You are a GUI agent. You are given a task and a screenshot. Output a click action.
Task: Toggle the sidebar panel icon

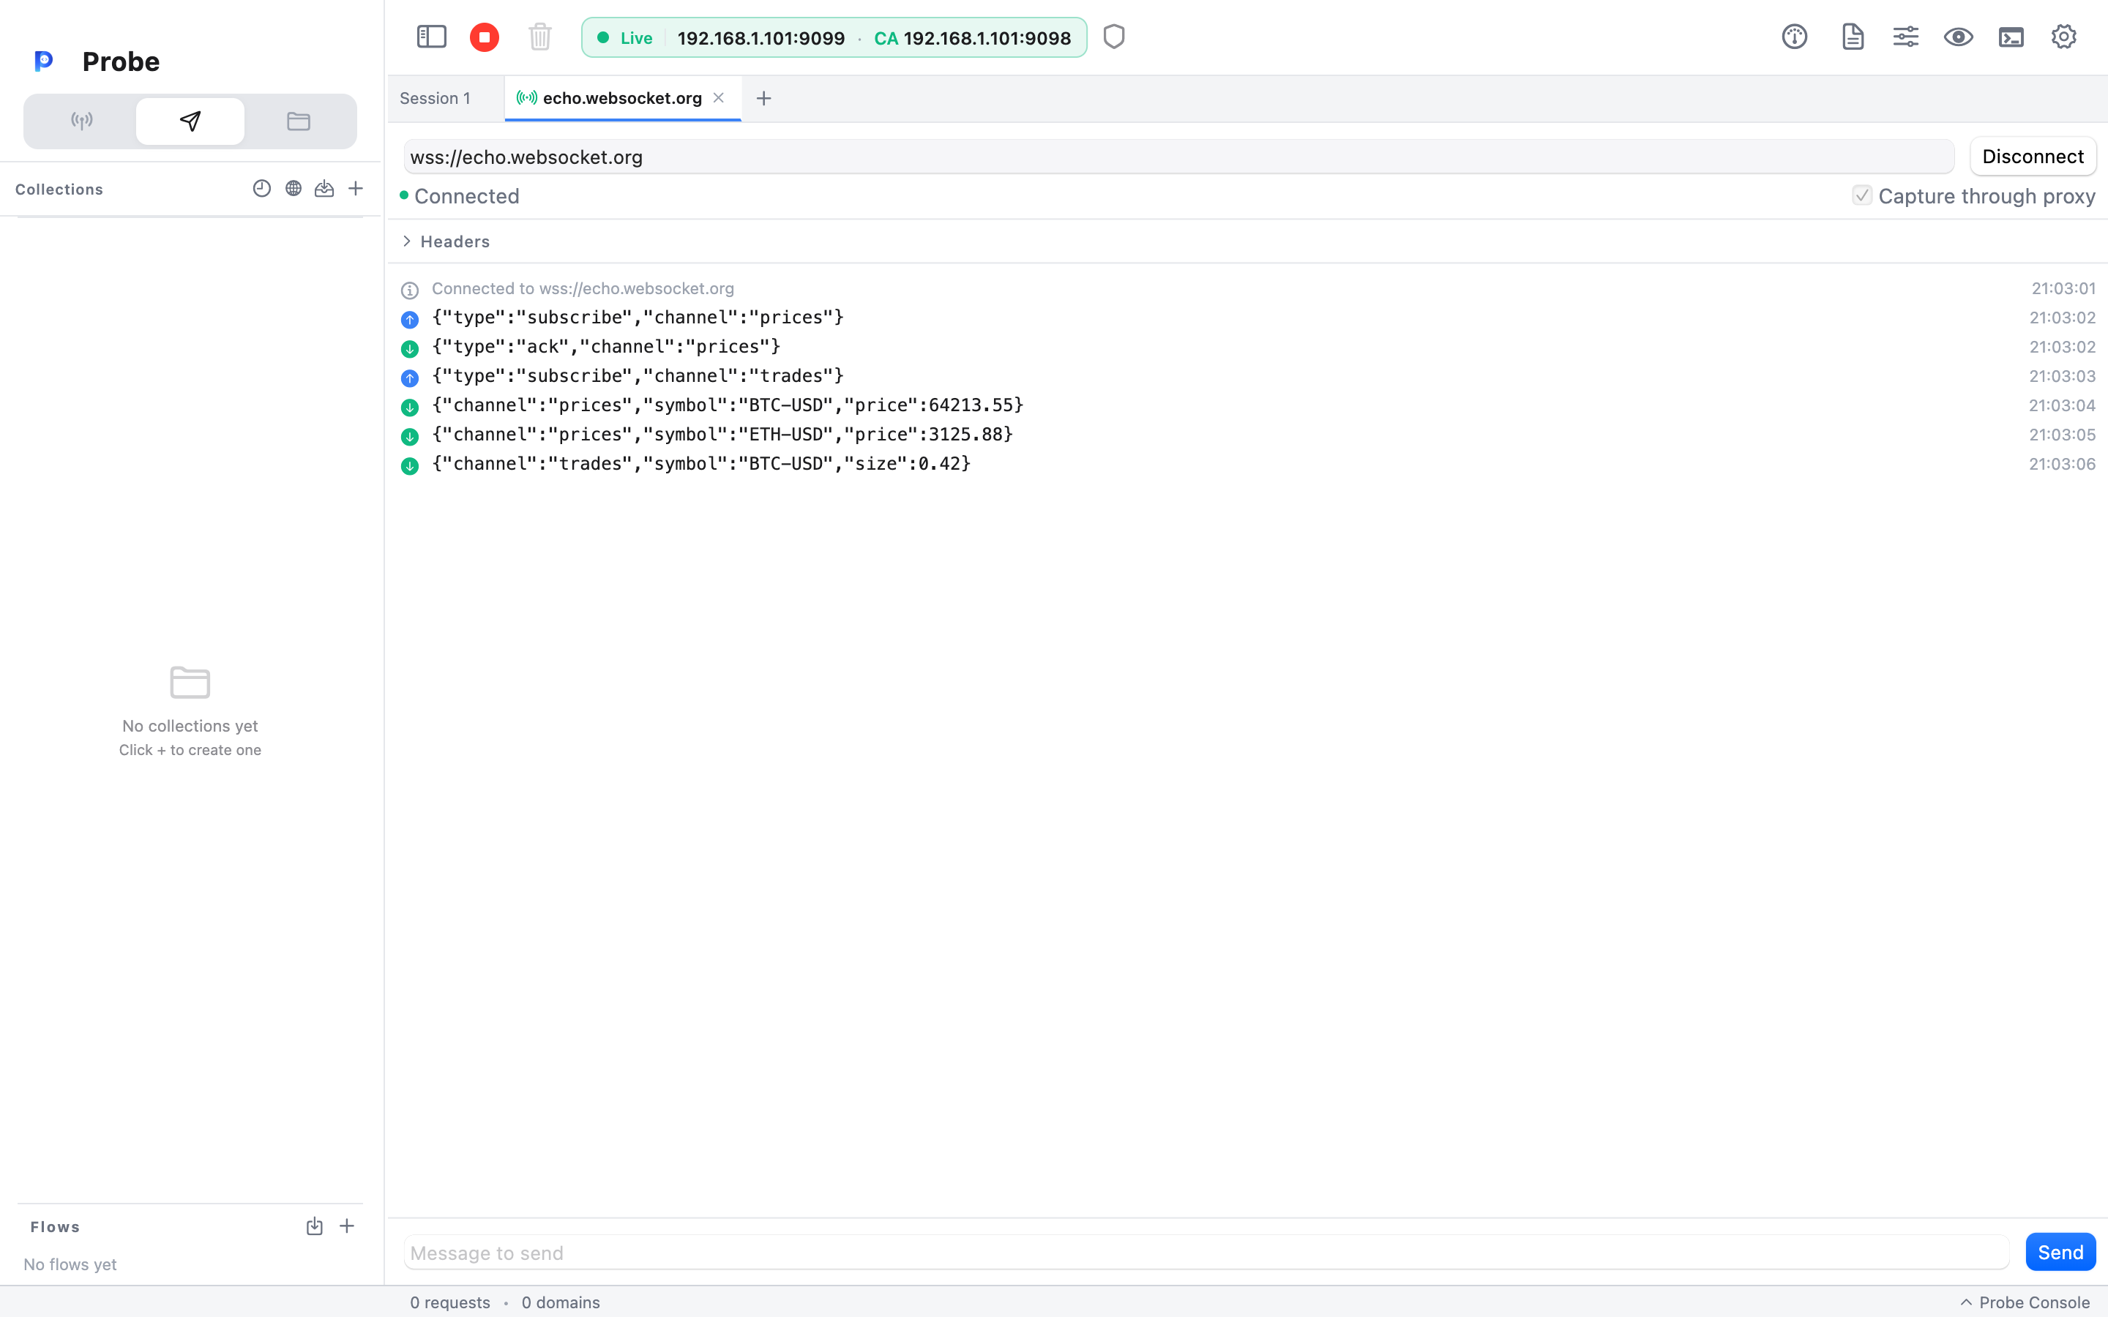point(431,37)
